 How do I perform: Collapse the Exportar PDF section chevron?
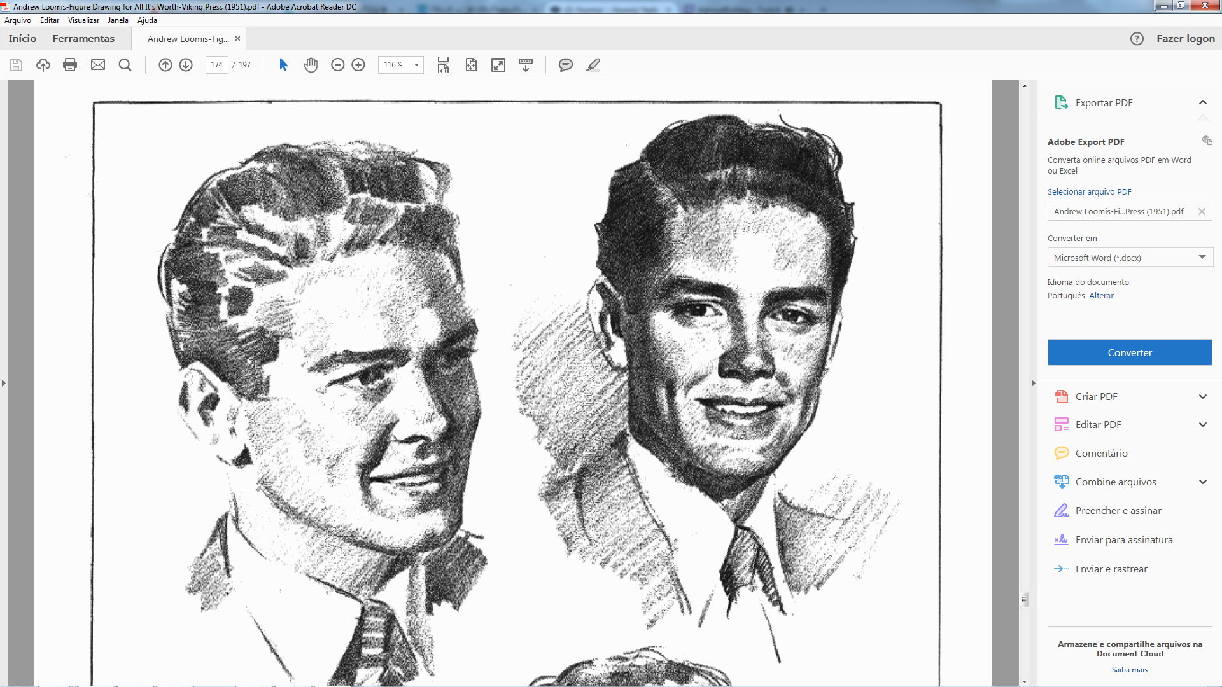(x=1203, y=102)
